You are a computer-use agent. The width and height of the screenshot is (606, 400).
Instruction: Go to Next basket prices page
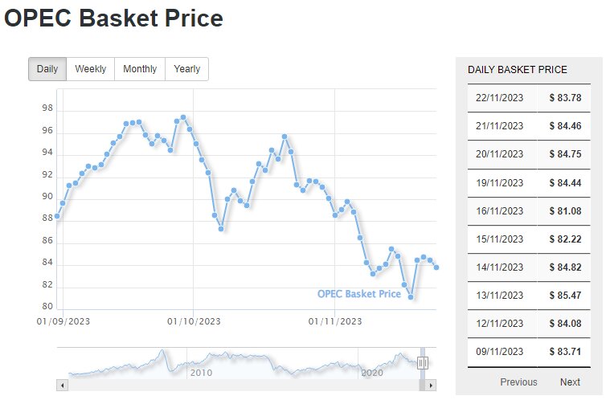(570, 382)
